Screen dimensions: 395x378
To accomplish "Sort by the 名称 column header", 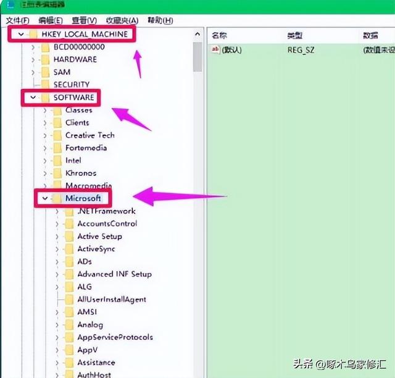I will (x=220, y=36).
